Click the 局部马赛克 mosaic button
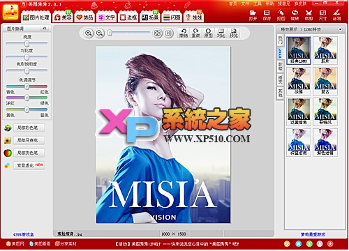349x251 pixels. pos(29,140)
